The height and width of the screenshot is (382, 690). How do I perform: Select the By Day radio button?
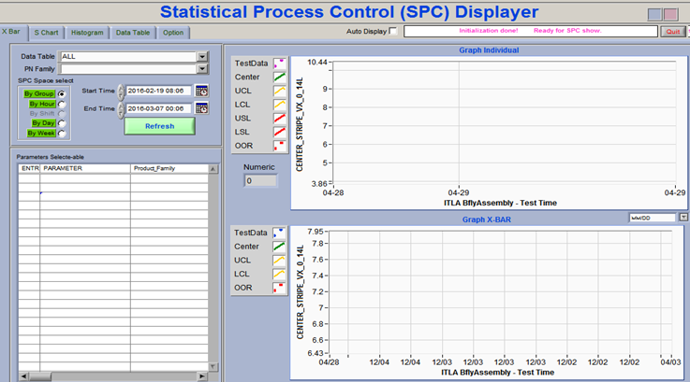62,123
